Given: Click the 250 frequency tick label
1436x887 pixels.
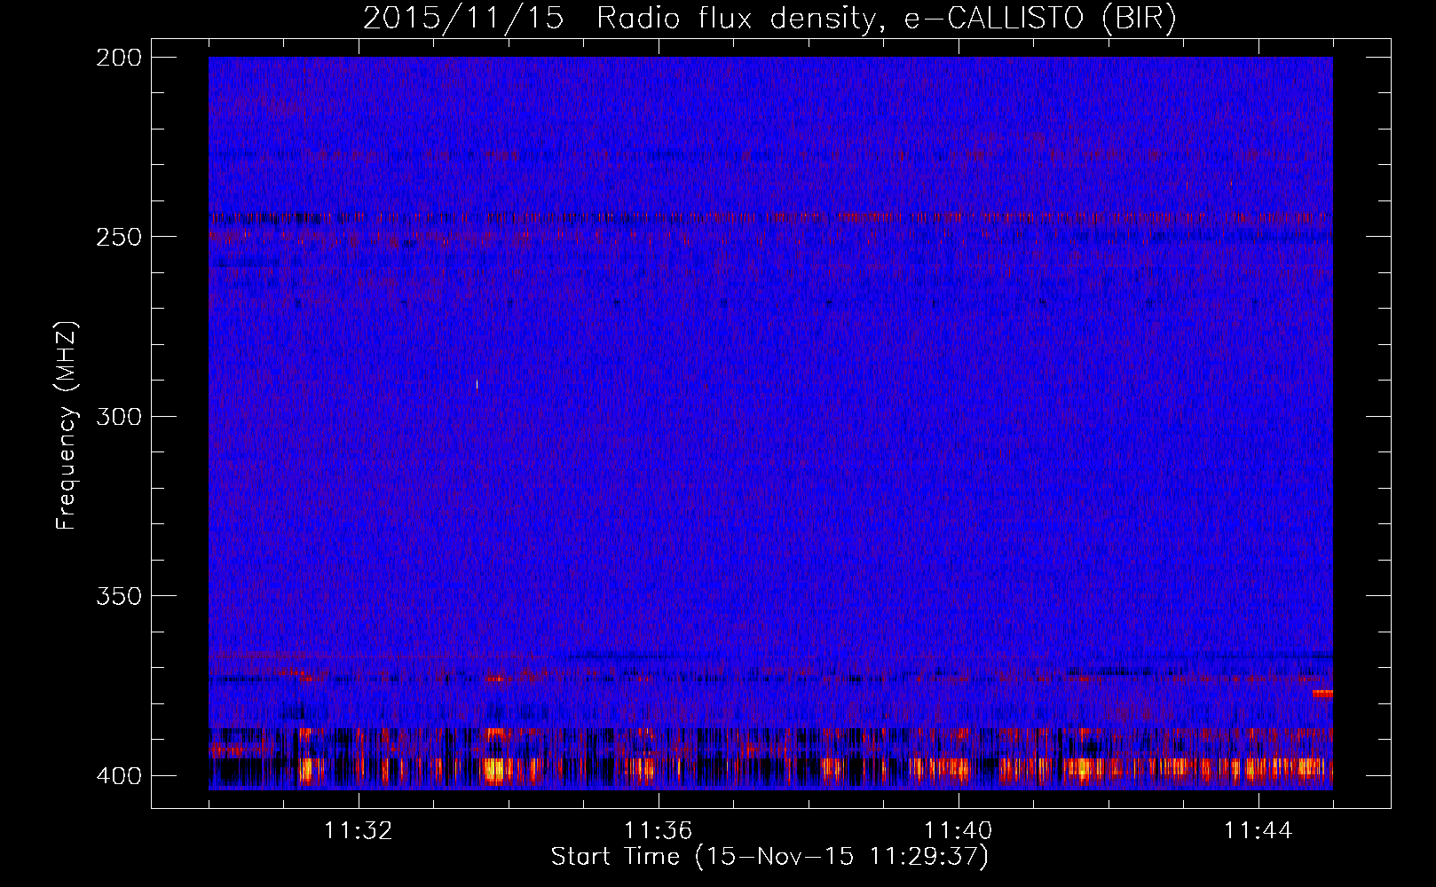Looking at the screenshot, I should click(118, 237).
